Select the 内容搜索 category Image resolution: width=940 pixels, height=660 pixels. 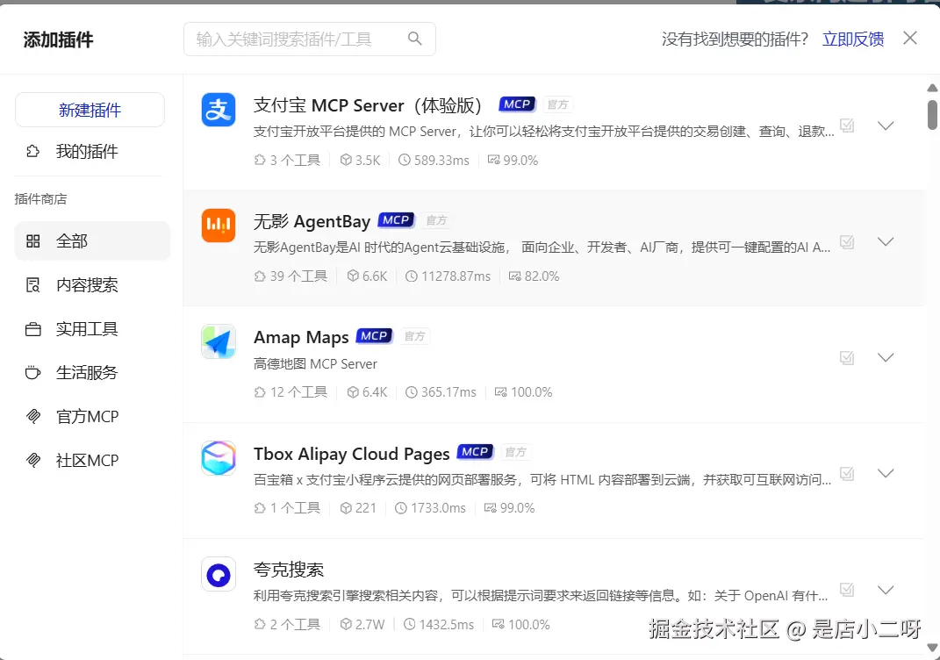pos(92,284)
